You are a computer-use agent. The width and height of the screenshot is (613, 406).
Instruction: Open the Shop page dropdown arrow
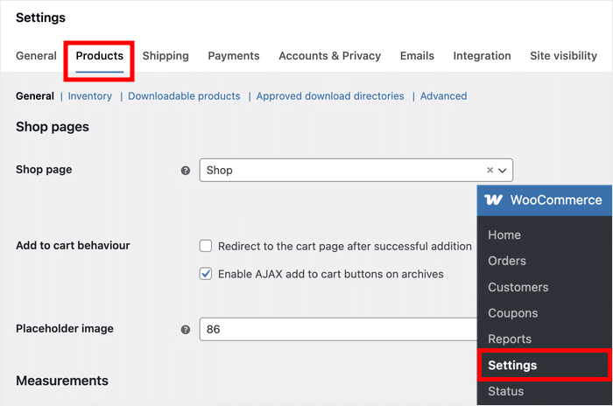click(503, 171)
